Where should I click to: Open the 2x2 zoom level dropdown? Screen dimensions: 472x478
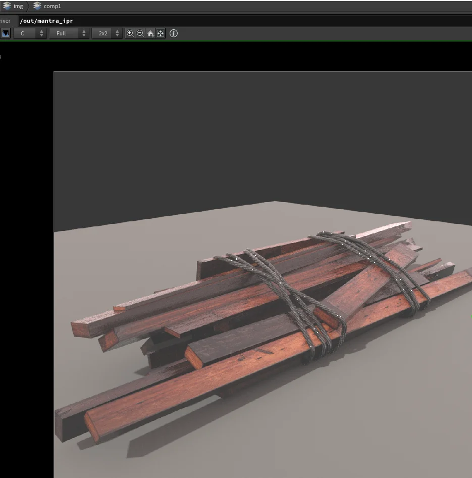102,33
